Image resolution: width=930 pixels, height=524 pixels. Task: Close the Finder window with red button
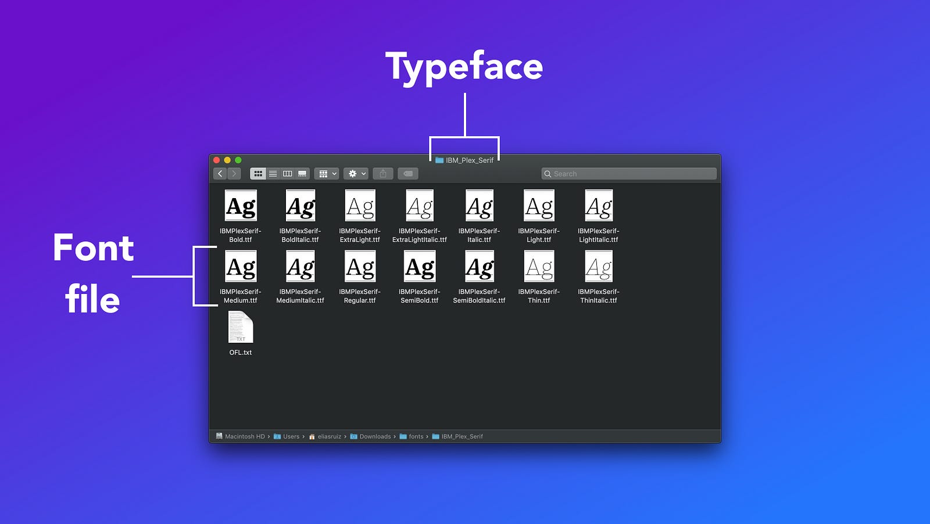(x=217, y=160)
